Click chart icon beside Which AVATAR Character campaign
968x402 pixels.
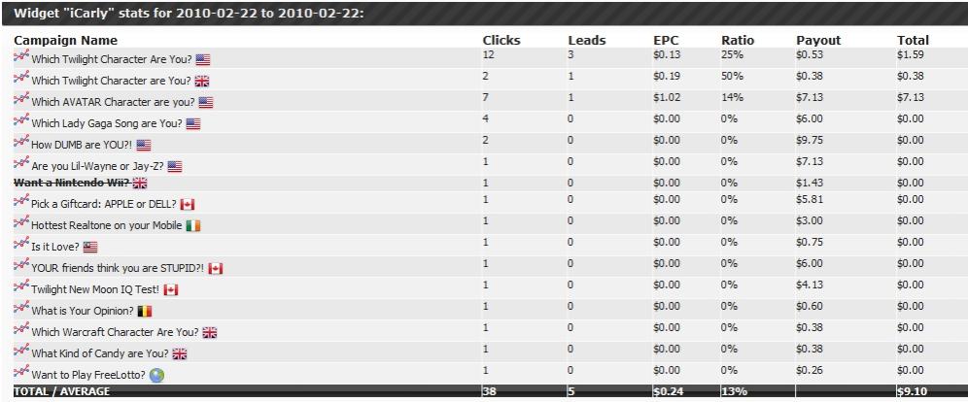point(20,100)
